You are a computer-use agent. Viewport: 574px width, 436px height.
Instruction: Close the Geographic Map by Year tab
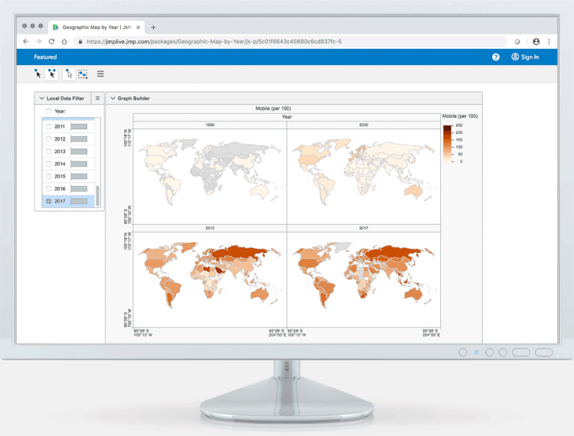[x=138, y=28]
